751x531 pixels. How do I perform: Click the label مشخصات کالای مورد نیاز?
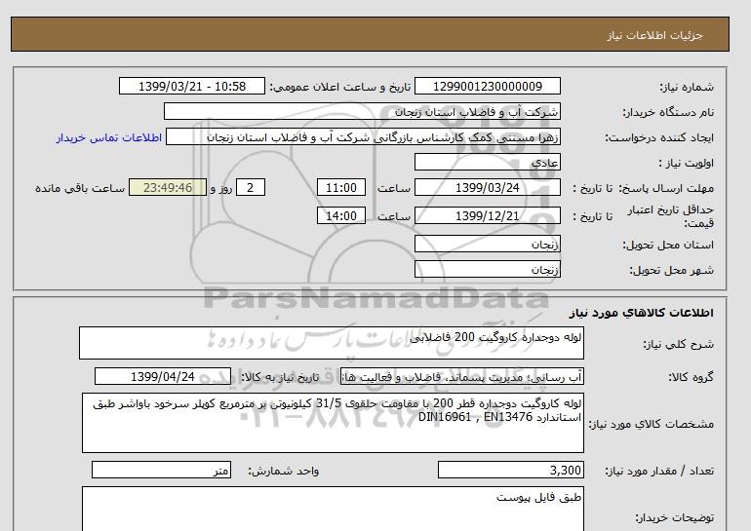(x=651, y=424)
